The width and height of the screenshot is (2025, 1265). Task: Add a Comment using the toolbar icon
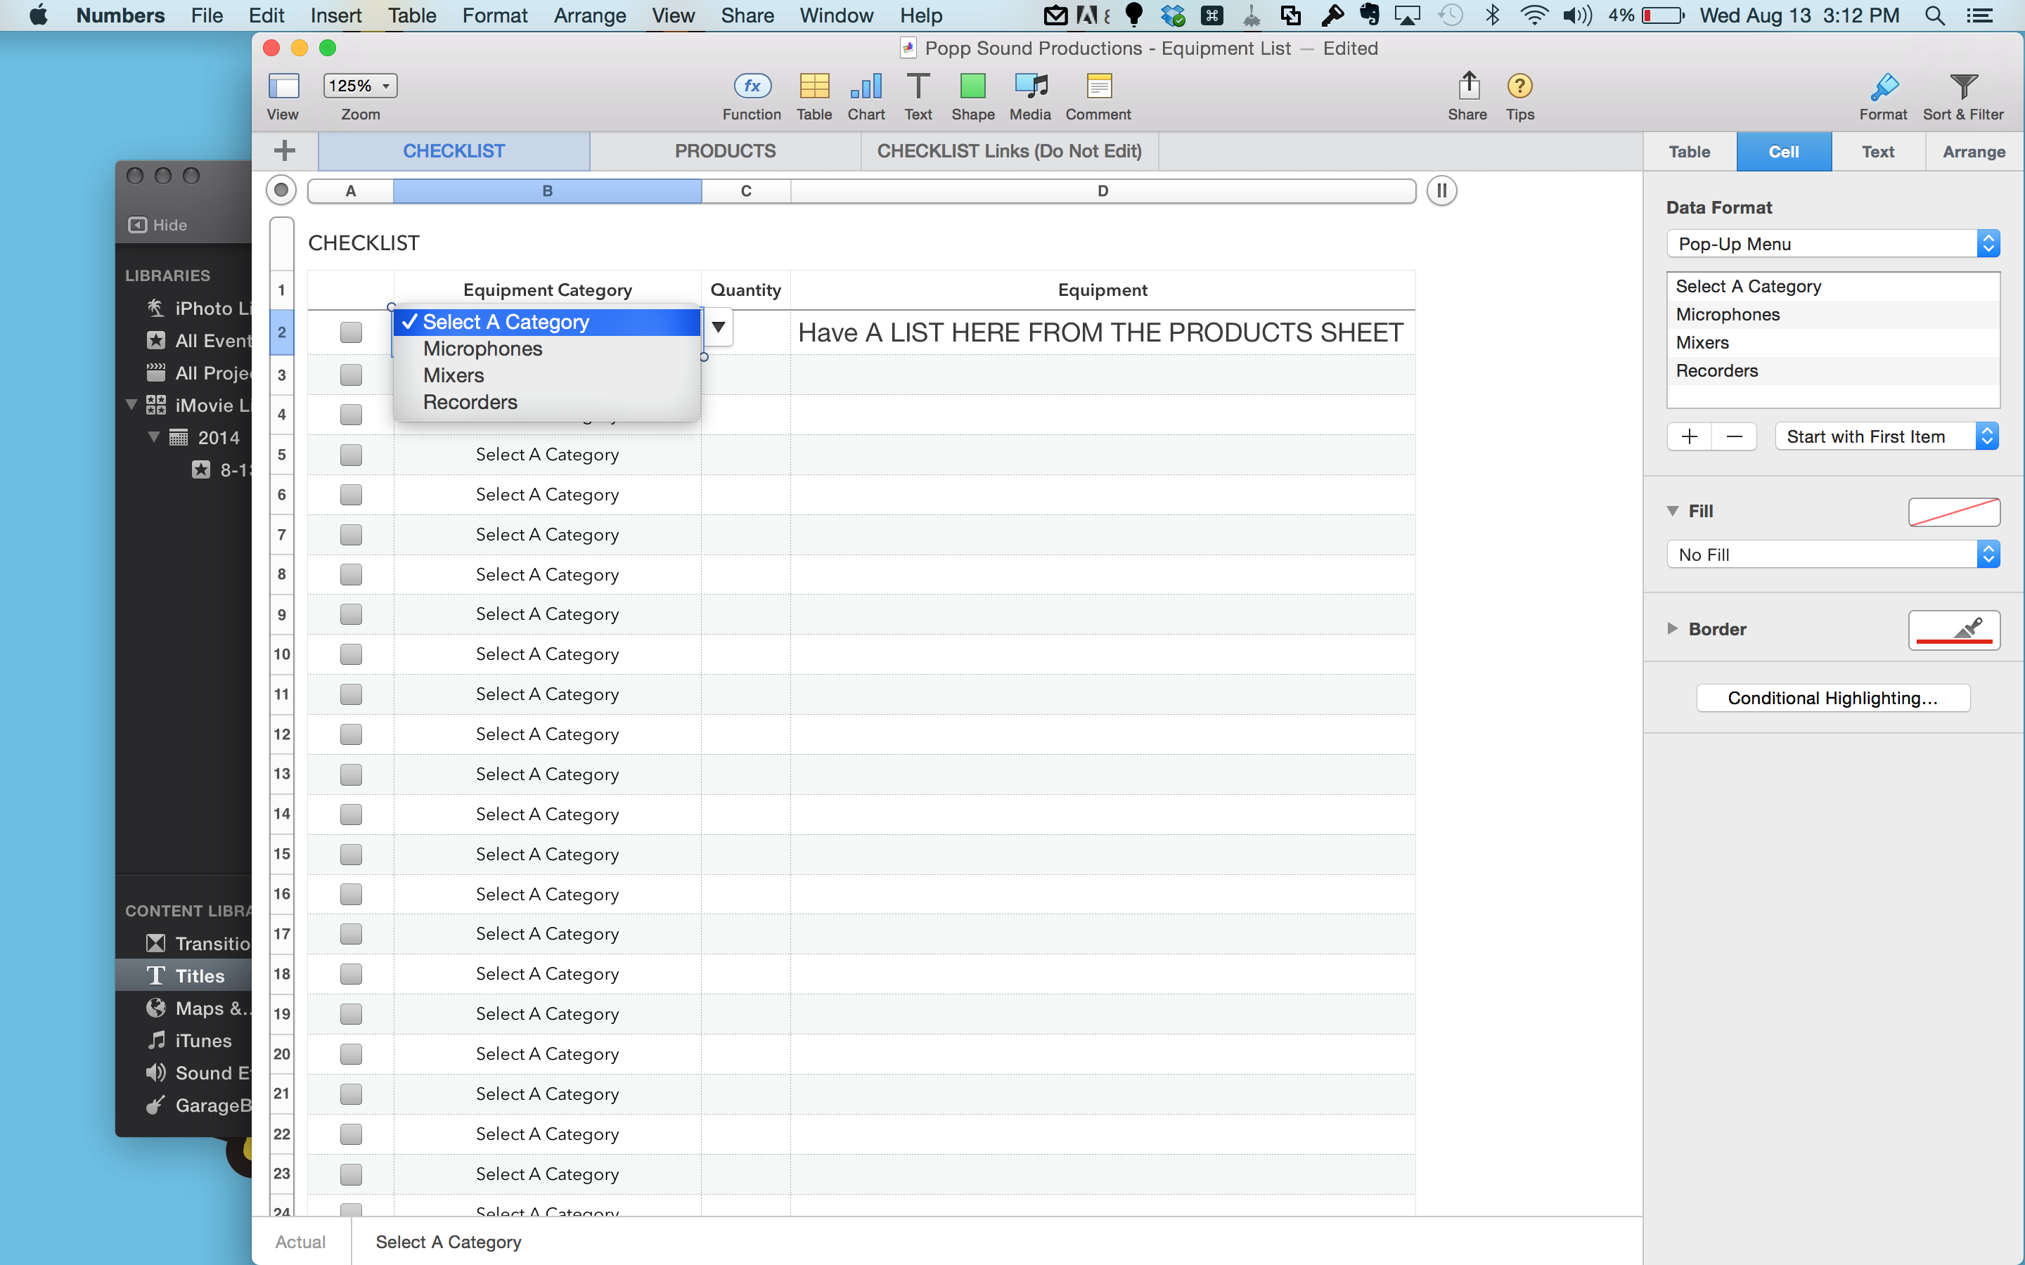[1098, 86]
